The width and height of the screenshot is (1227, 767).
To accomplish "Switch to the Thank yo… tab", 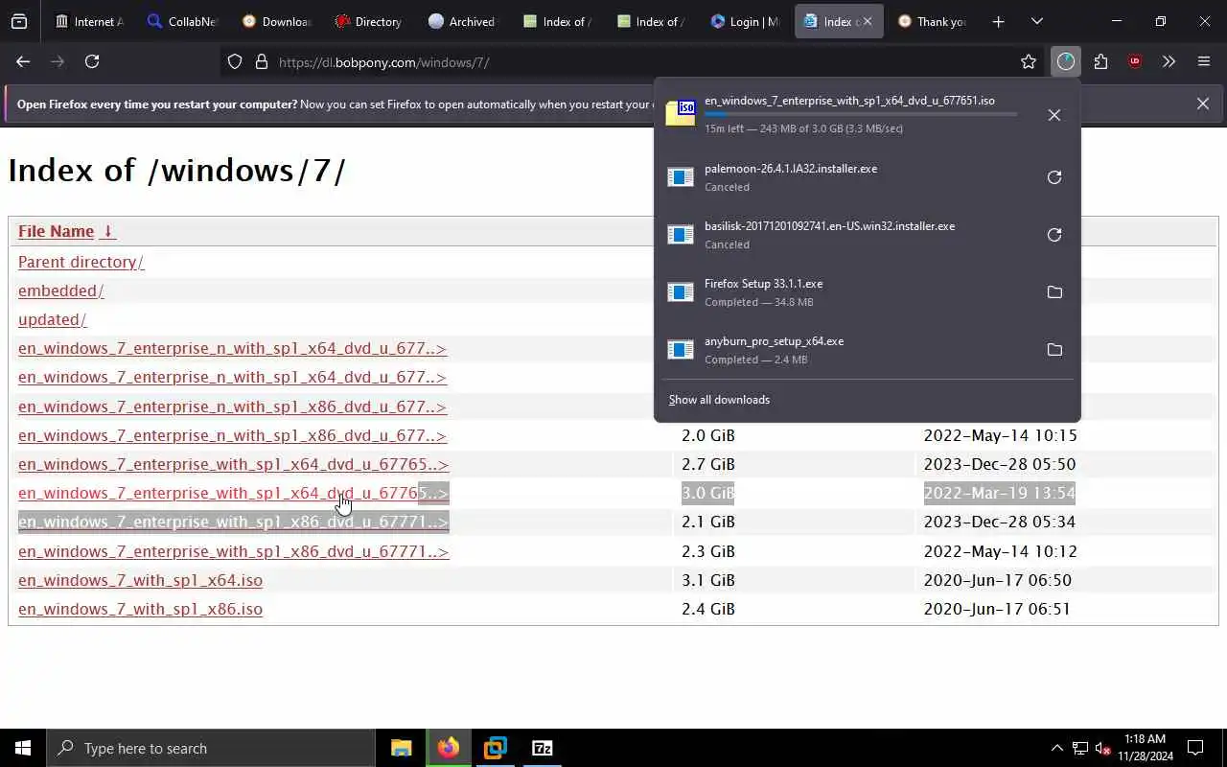I will 933,21.
